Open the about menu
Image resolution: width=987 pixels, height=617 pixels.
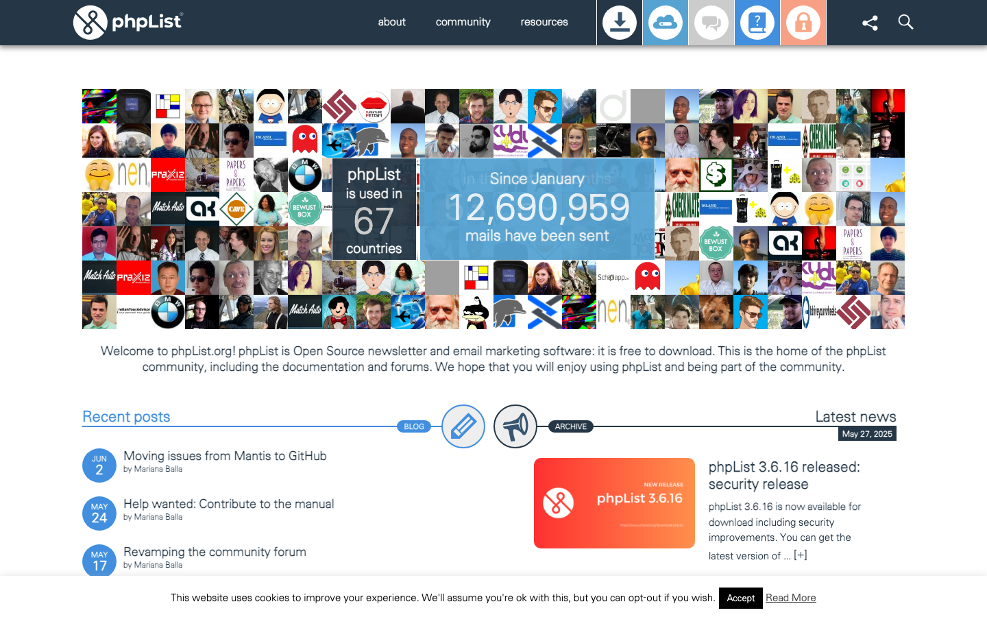click(x=392, y=22)
